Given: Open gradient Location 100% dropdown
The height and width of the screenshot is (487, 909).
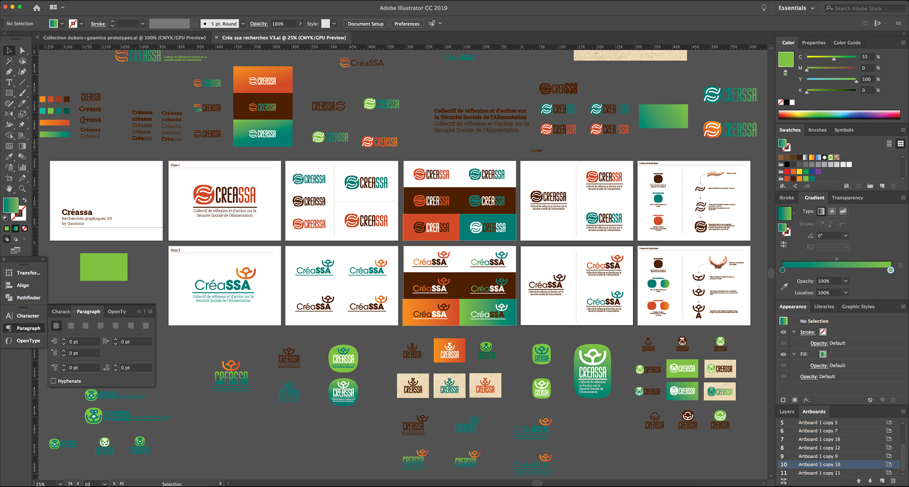Looking at the screenshot, I should pos(846,293).
